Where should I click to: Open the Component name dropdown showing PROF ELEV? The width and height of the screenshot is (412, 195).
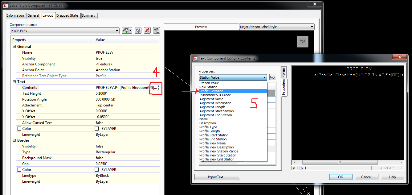coord(64,31)
